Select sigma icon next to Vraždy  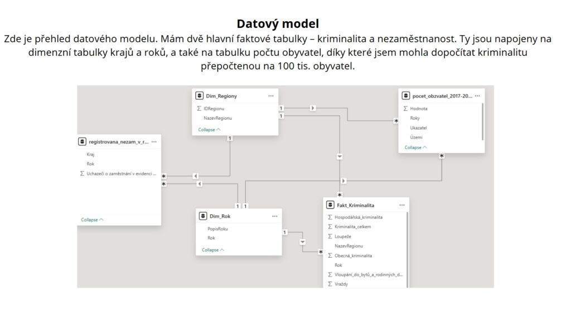(330, 284)
